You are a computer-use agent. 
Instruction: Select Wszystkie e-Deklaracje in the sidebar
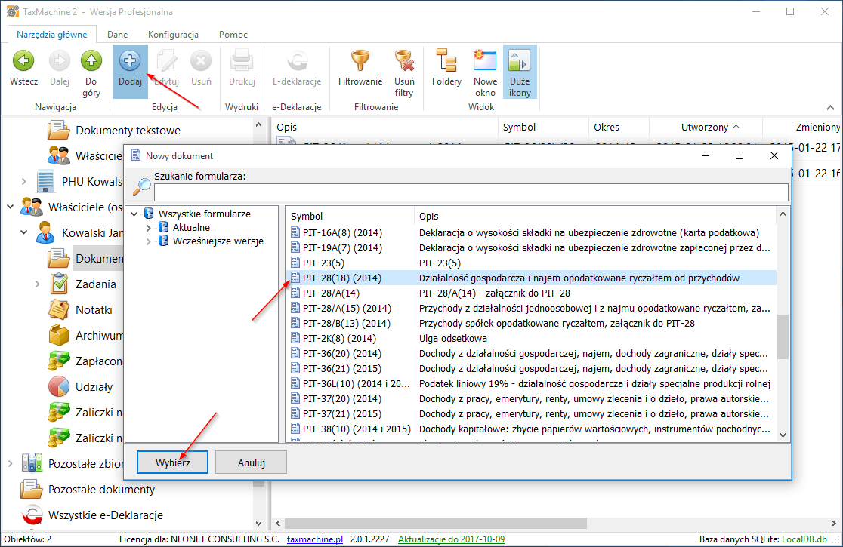[105, 515]
